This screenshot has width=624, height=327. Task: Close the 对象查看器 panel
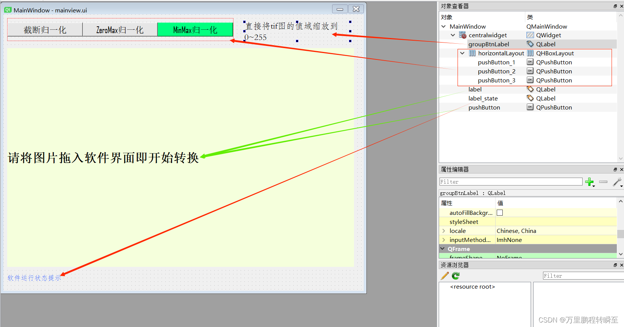[x=621, y=6]
